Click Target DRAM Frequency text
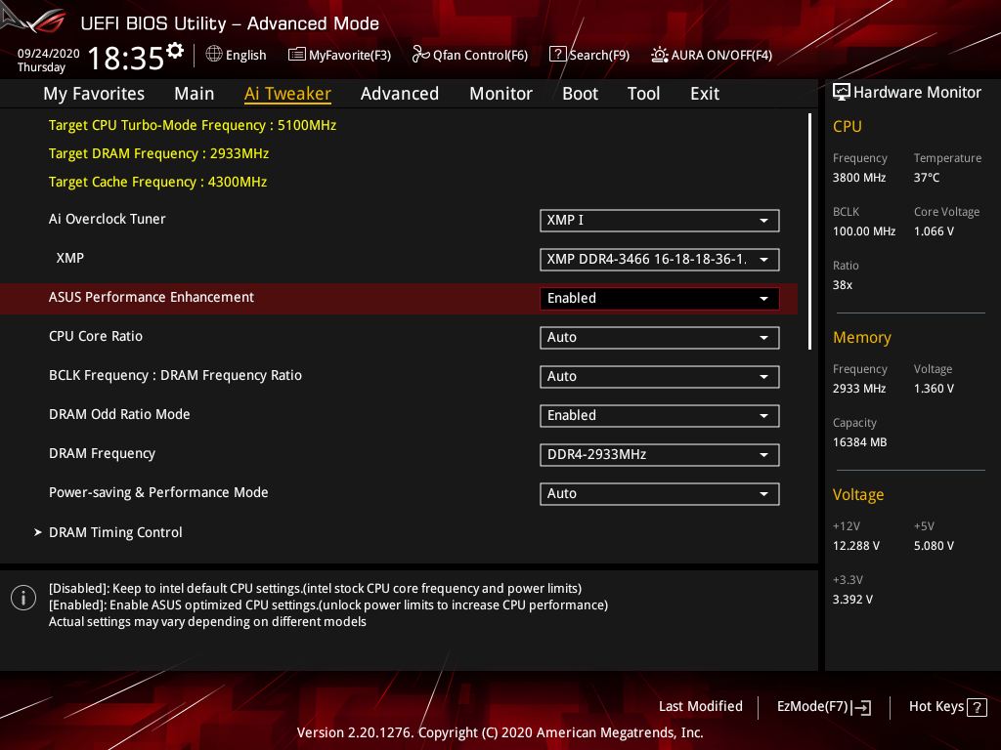 click(159, 153)
